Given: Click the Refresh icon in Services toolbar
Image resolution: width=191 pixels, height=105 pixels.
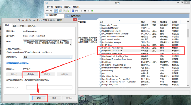Looking at the screenshot, I should [64, 11].
